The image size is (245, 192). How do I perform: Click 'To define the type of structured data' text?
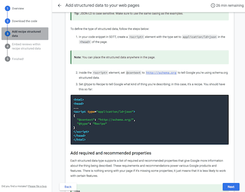click(110, 29)
